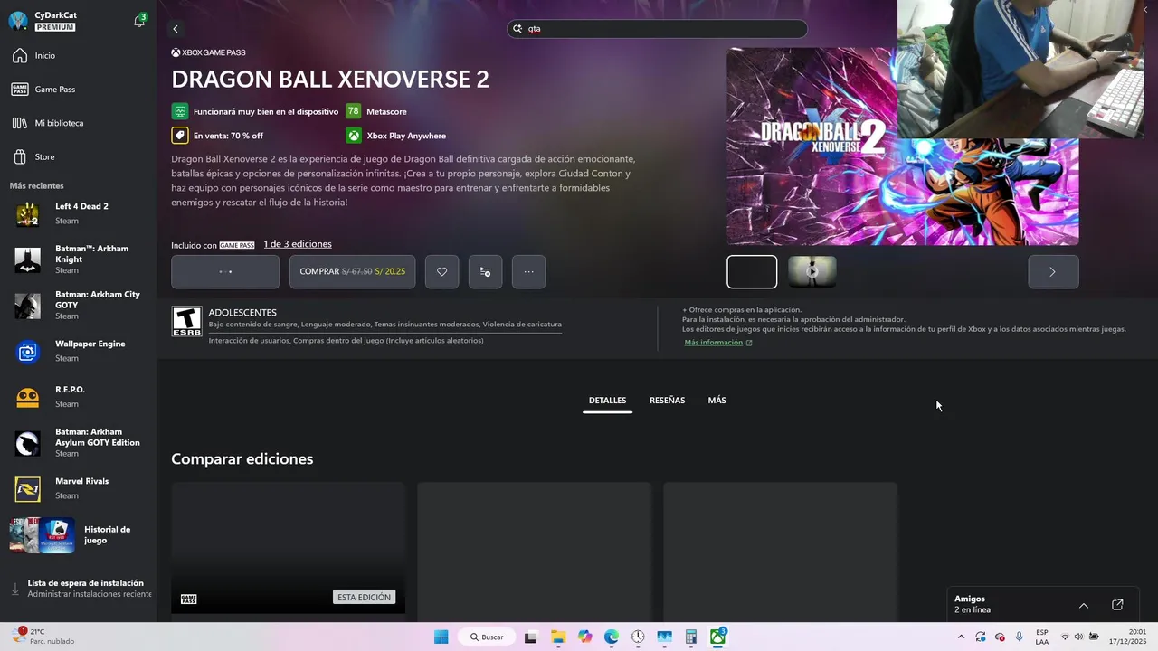Add game to wishlist heart
The image size is (1158, 651).
[441, 271]
